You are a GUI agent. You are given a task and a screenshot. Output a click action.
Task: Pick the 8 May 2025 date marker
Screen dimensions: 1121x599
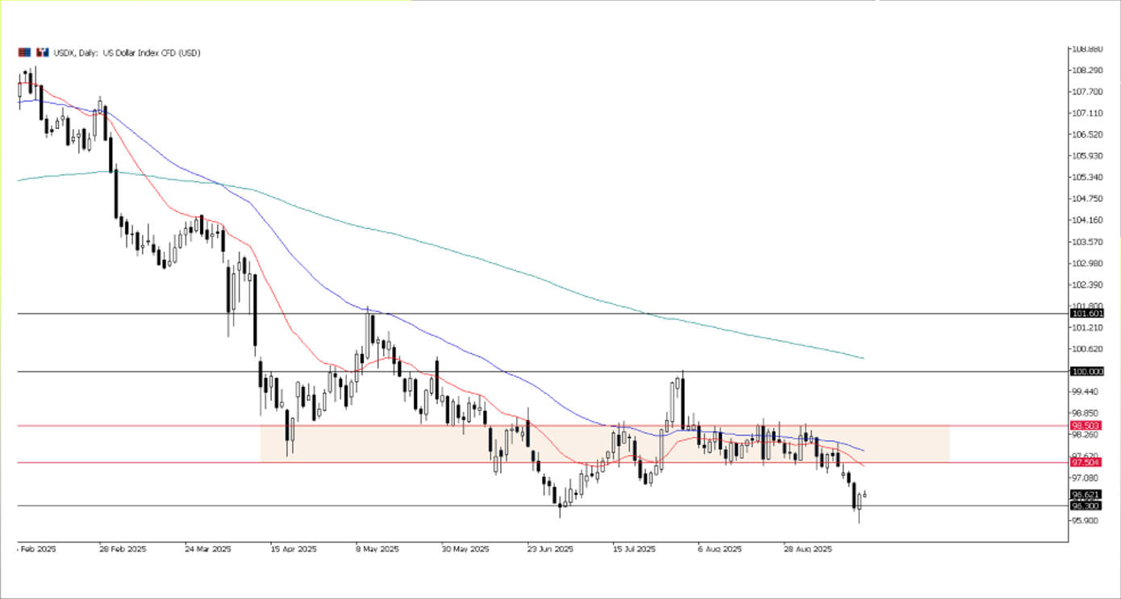(379, 549)
